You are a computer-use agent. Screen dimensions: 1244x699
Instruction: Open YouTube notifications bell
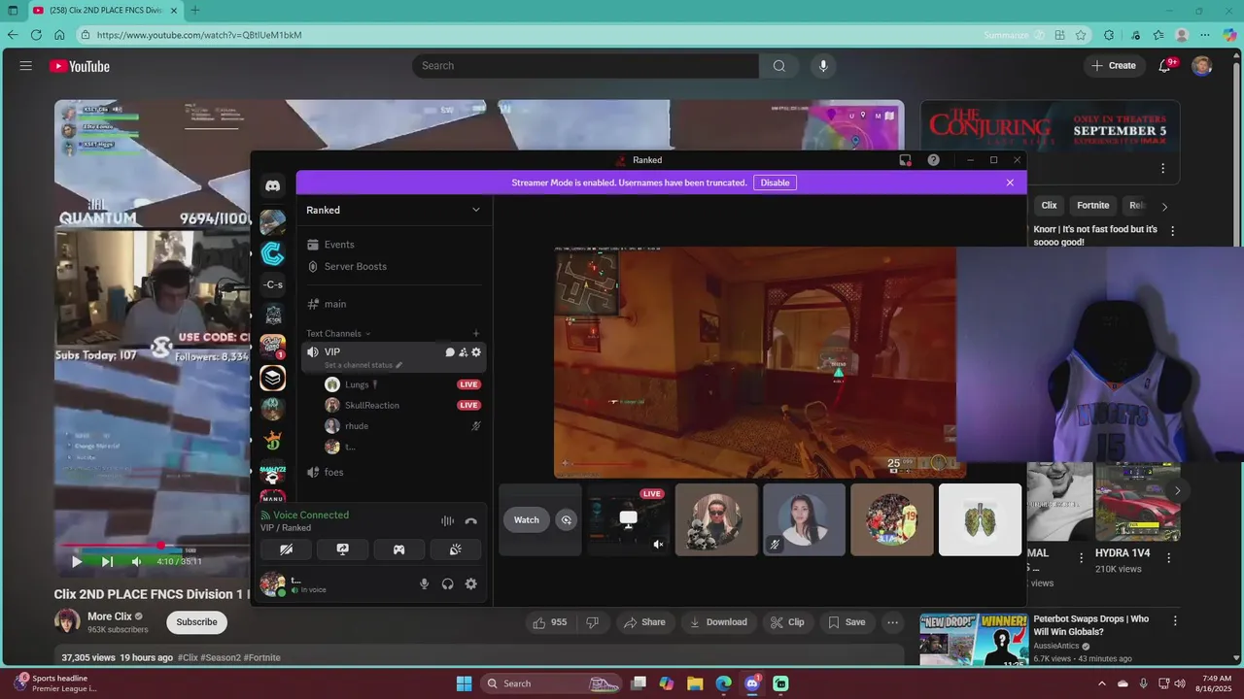coord(1165,66)
